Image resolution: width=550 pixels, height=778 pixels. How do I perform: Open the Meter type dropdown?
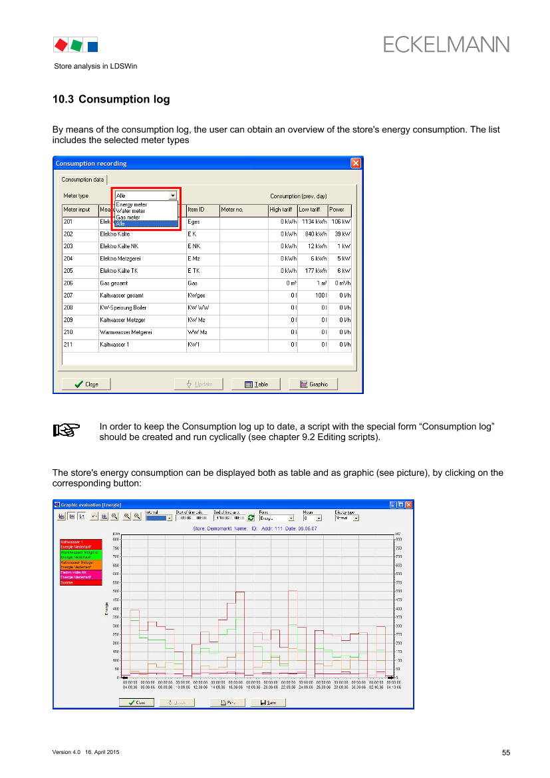tap(173, 196)
